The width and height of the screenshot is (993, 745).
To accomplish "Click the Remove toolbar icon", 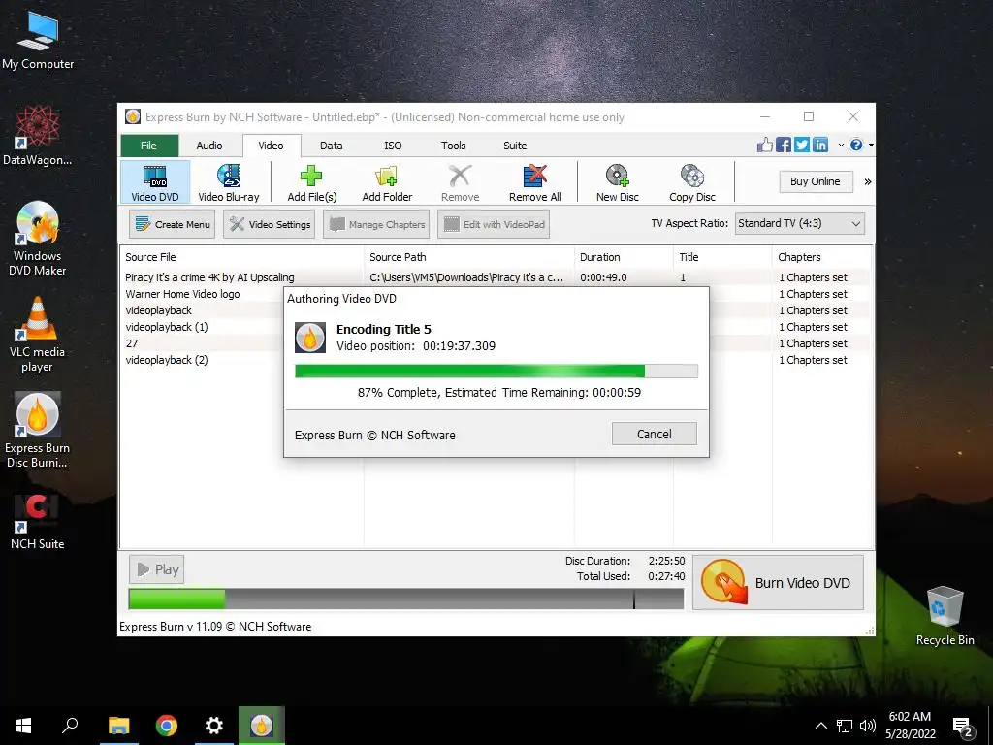I will click(x=460, y=177).
